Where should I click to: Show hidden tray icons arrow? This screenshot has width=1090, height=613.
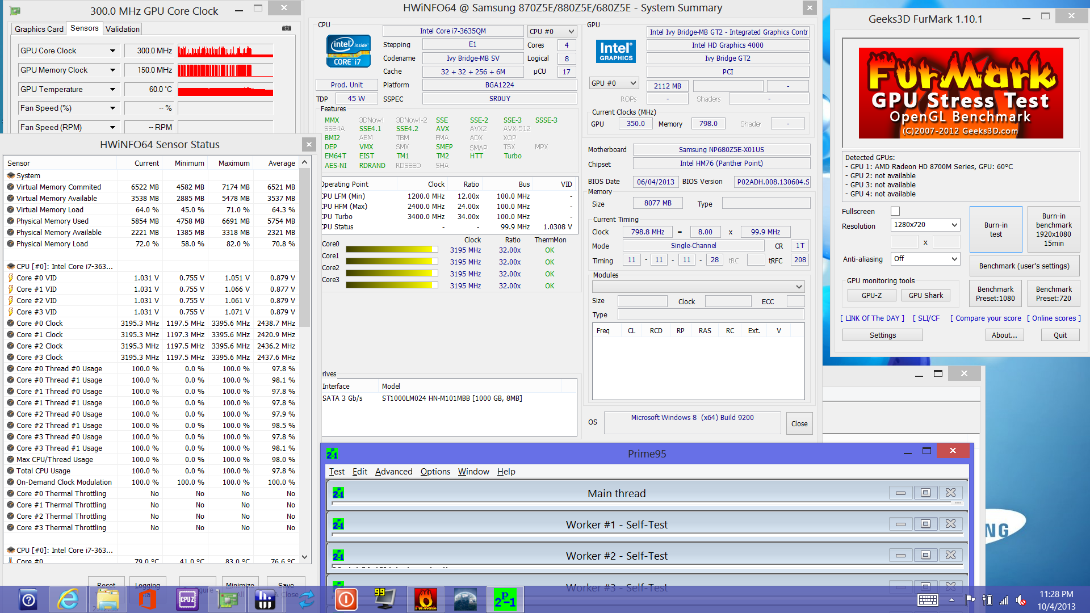point(952,600)
